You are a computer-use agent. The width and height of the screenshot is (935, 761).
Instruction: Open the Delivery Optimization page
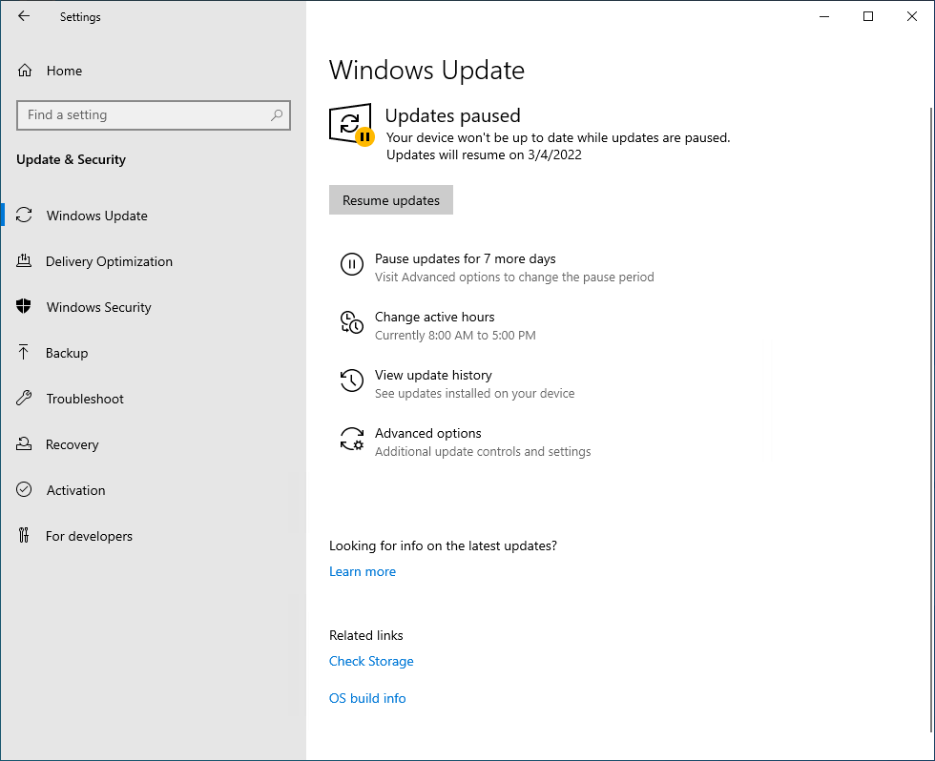coord(109,261)
